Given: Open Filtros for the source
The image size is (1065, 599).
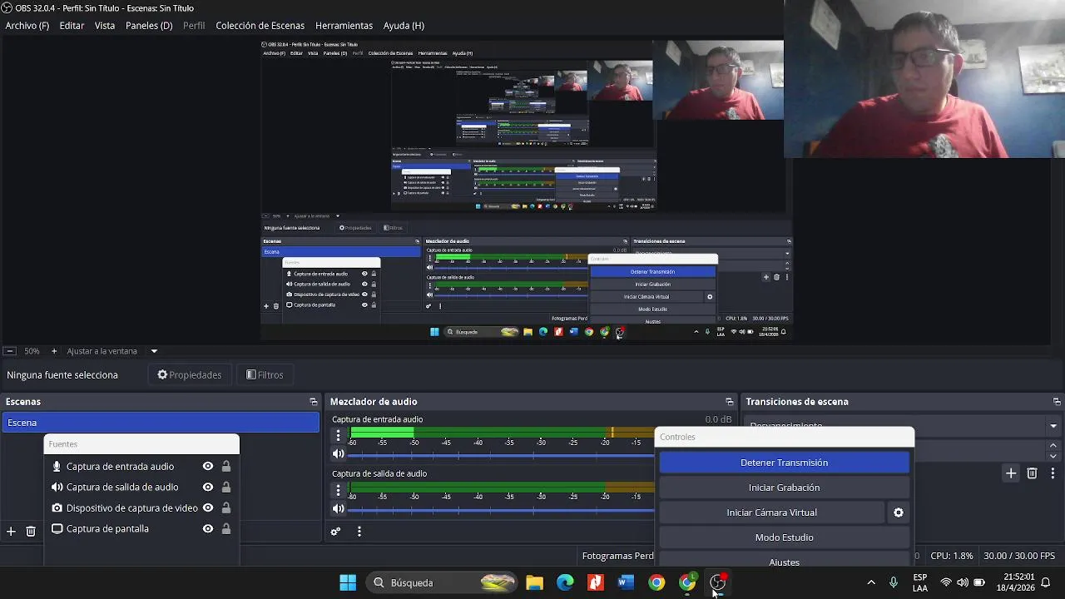Looking at the screenshot, I should coord(265,375).
